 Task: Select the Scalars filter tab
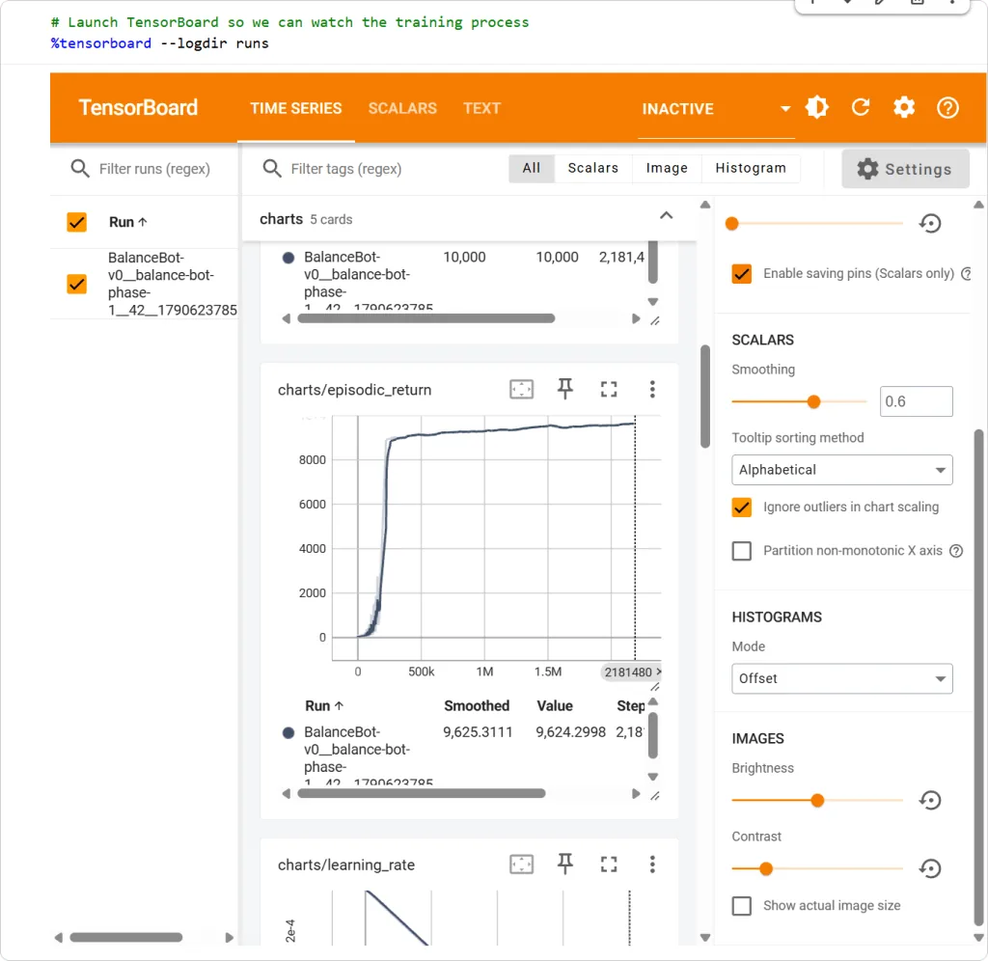pyautogui.click(x=593, y=168)
